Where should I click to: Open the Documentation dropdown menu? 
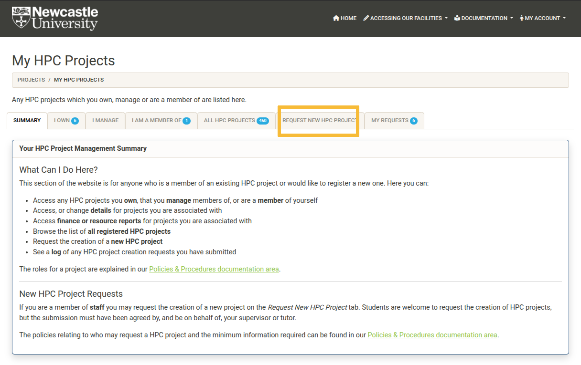(x=484, y=18)
